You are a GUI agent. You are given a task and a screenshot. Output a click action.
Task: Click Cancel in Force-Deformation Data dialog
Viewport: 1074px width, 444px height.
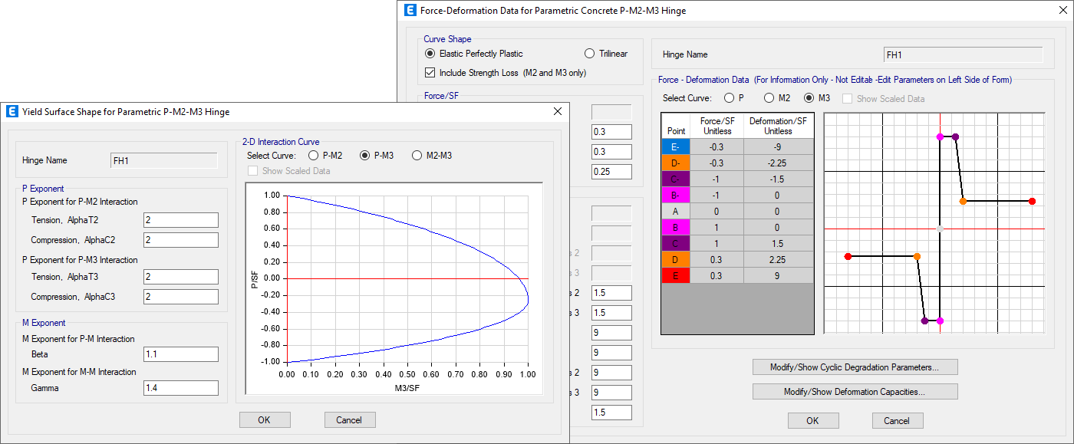click(897, 420)
